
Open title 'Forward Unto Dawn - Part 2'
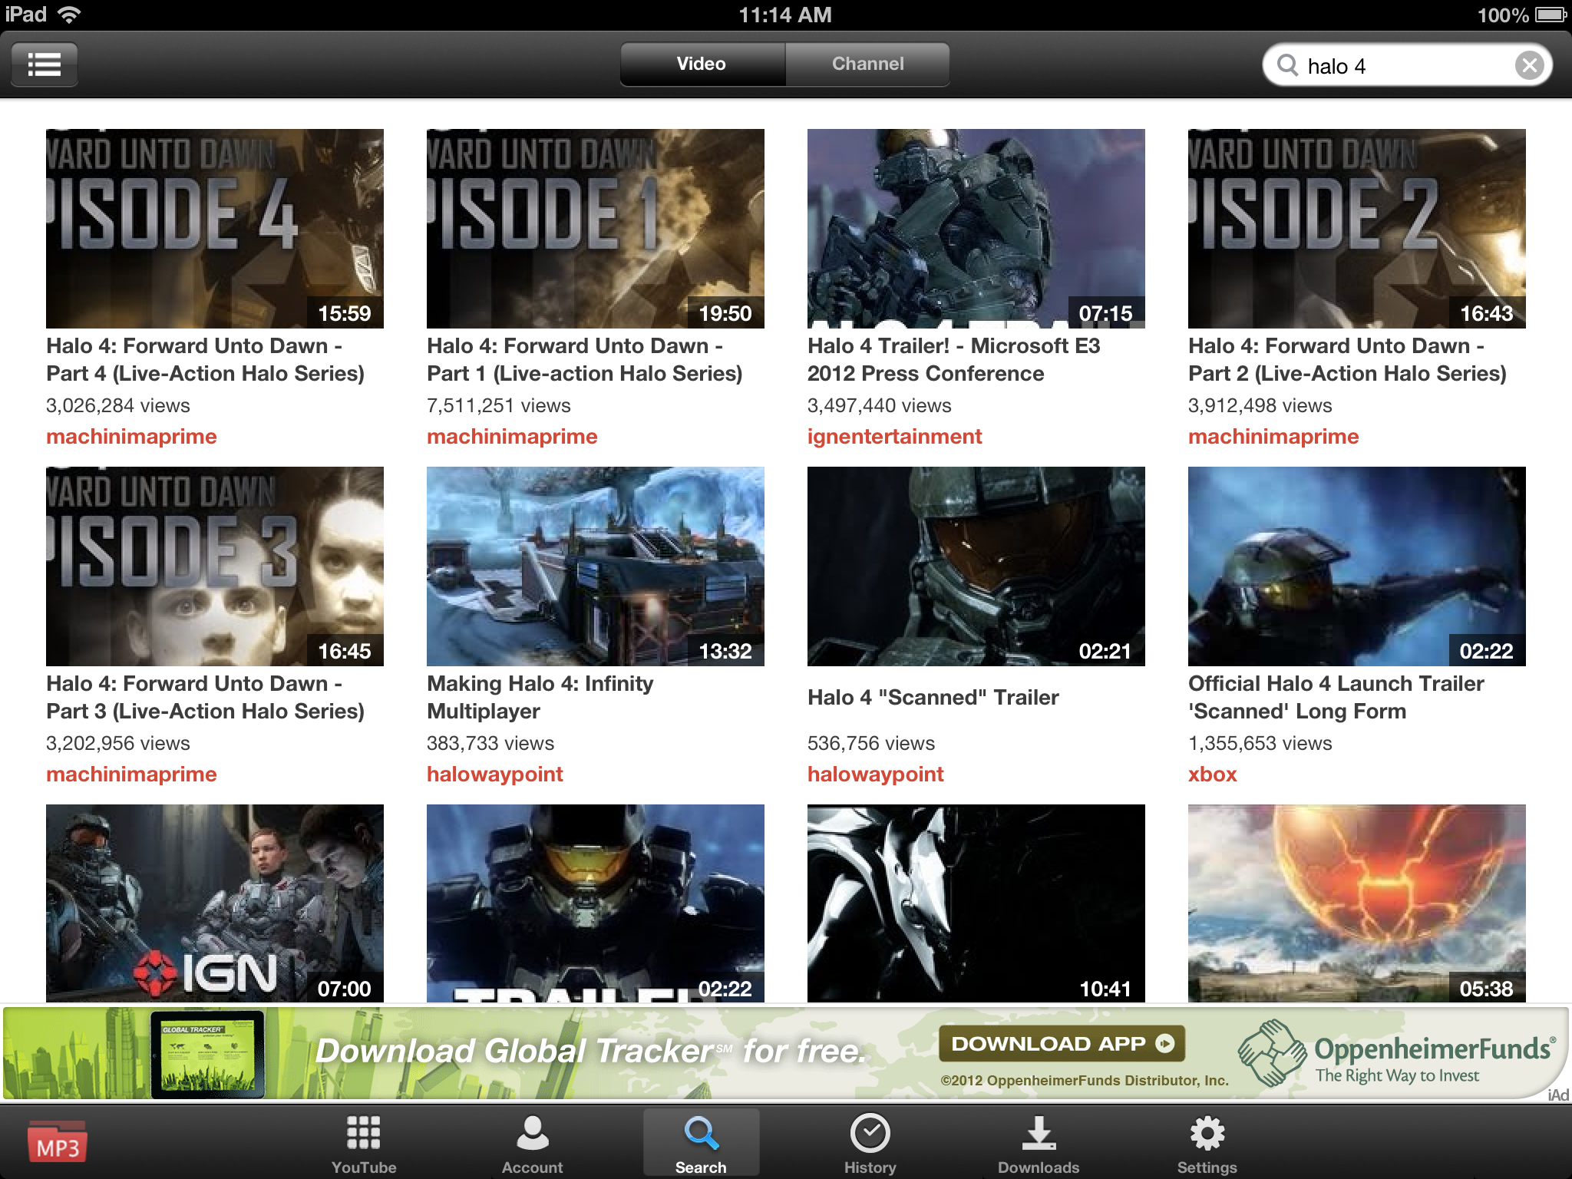[1348, 359]
